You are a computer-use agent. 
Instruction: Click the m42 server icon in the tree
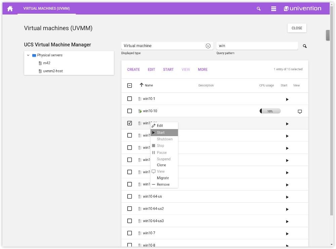pyautogui.click(x=40, y=63)
